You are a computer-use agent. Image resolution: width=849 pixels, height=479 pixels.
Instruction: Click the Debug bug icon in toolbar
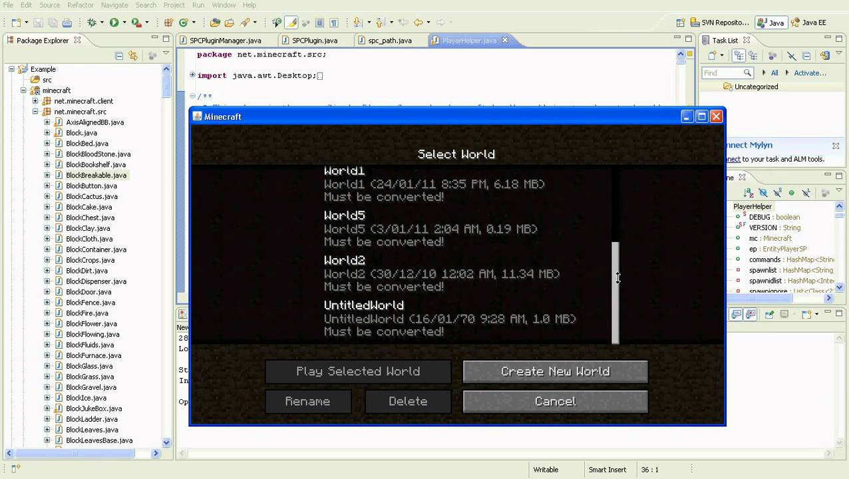click(x=92, y=23)
